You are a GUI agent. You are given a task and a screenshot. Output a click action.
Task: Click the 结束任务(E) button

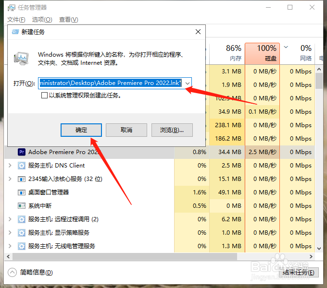pyautogui.click(x=299, y=272)
